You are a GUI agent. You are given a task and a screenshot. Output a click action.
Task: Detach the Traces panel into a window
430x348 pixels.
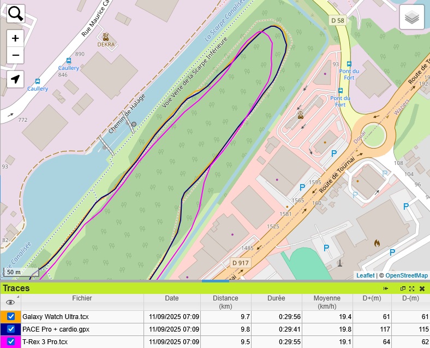(403, 288)
